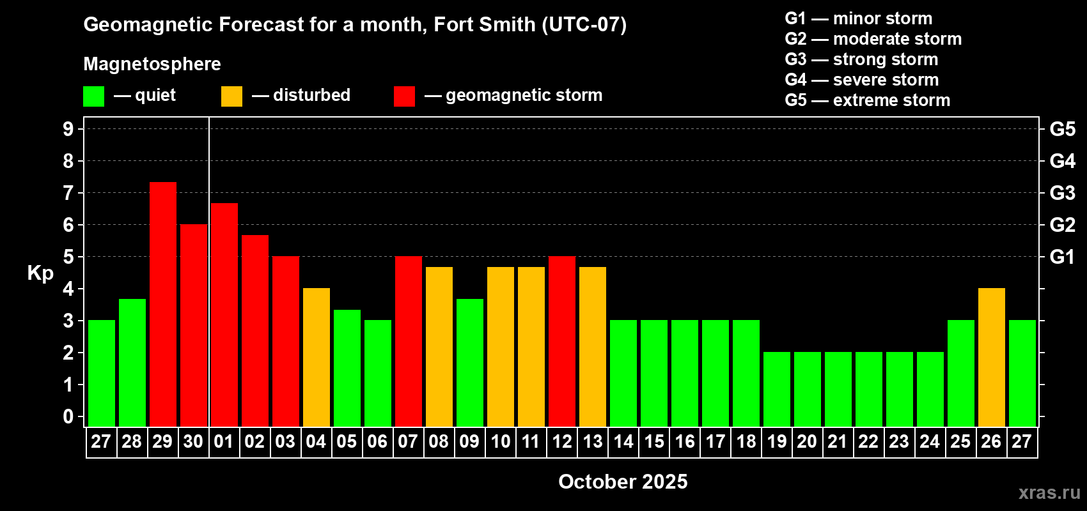Screen dimensions: 1087x511
Task: Select the orange bar for October 04
Action: point(317,357)
